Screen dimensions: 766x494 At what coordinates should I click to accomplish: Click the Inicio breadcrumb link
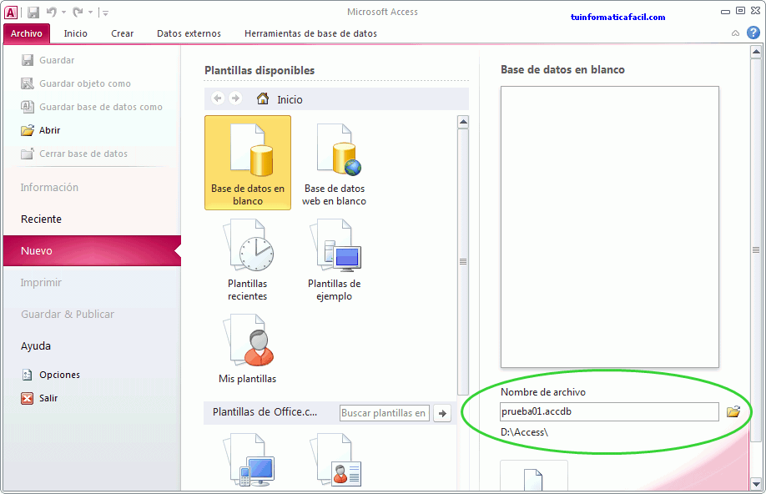tap(290, 99)
